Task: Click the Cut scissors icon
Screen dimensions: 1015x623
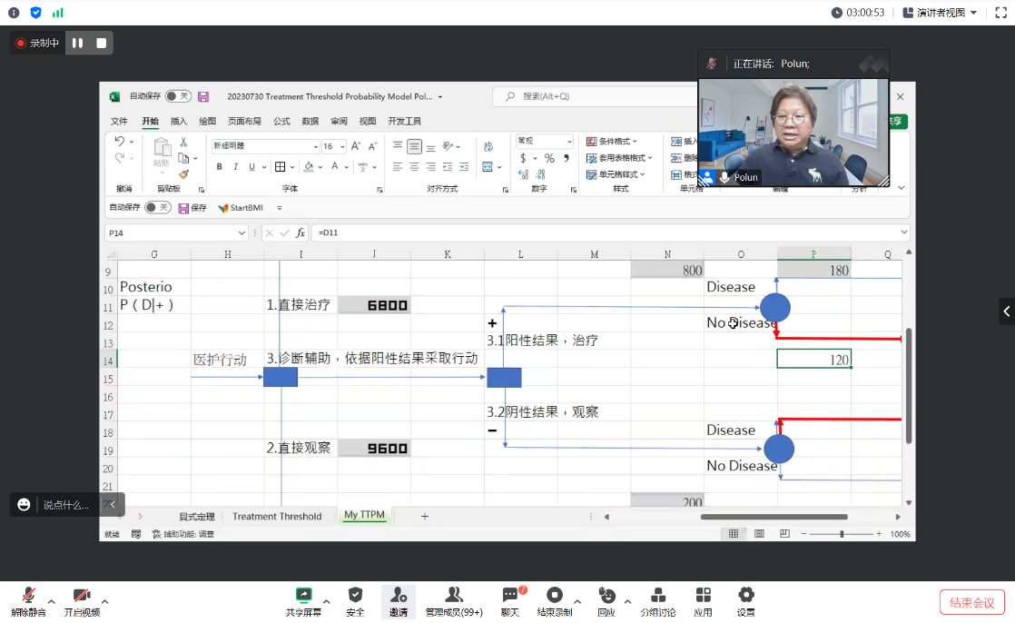Action: (183, 143)
